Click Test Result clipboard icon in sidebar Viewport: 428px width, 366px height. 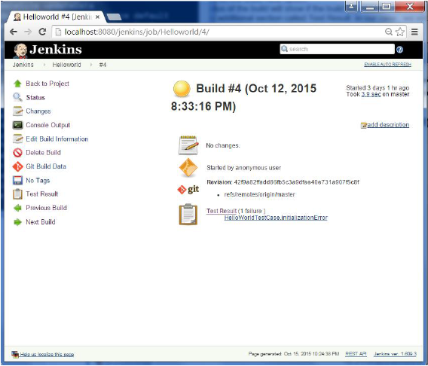tap(17, 194)
